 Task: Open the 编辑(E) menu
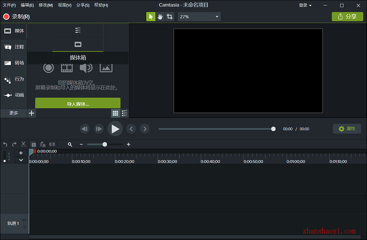click(27, 5)
